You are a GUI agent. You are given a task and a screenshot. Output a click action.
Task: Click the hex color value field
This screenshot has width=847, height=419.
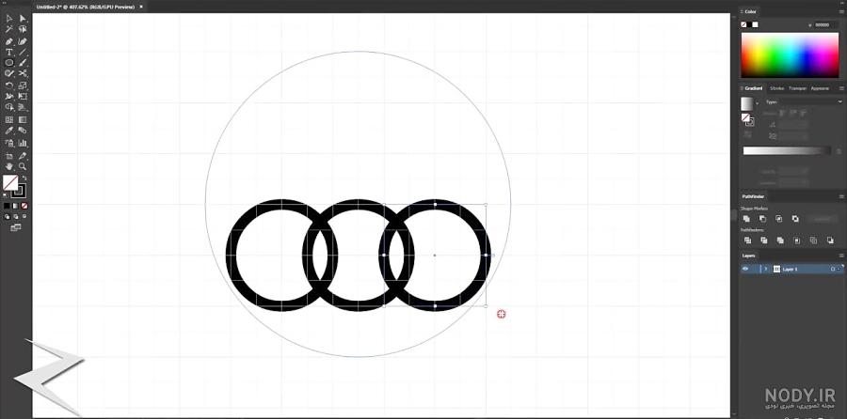click(x=826, y=25)
